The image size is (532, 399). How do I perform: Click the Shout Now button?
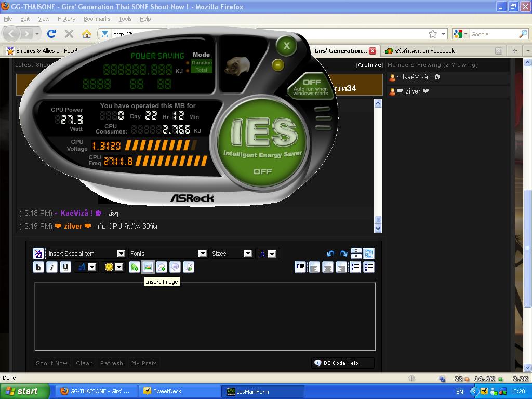pos(51,363)
